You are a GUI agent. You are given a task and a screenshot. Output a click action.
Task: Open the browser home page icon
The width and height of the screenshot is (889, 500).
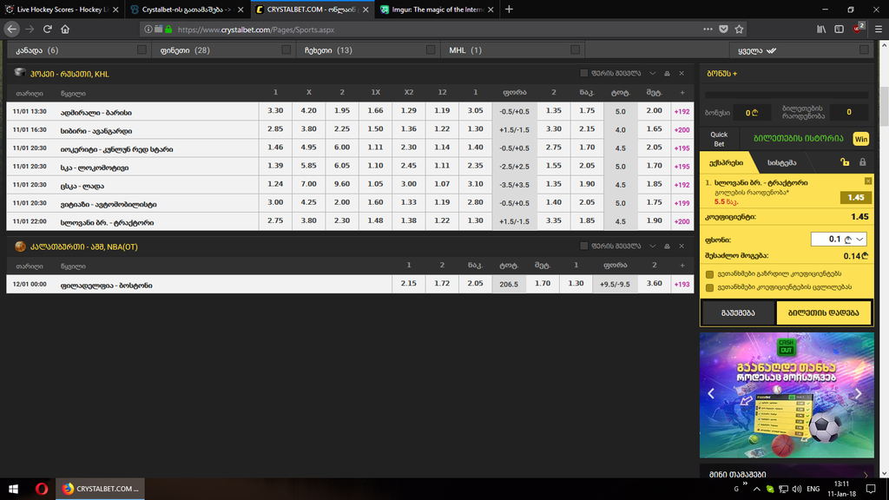coord(65,29)
